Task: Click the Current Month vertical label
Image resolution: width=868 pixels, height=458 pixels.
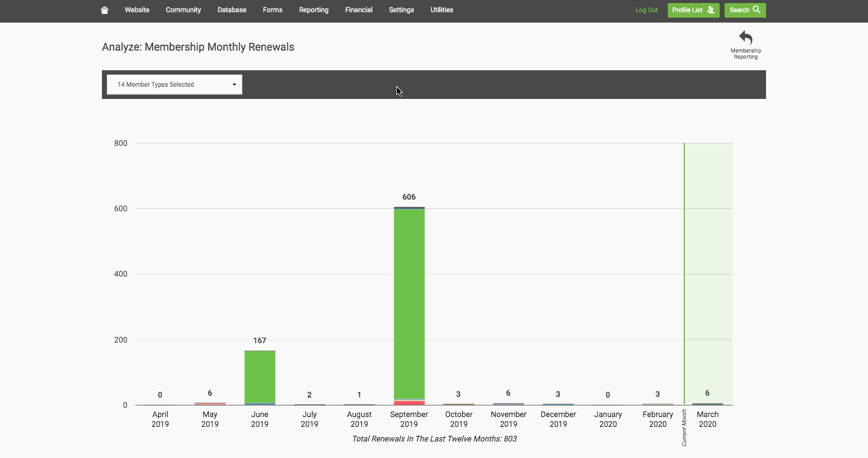Action: (684, 427)
